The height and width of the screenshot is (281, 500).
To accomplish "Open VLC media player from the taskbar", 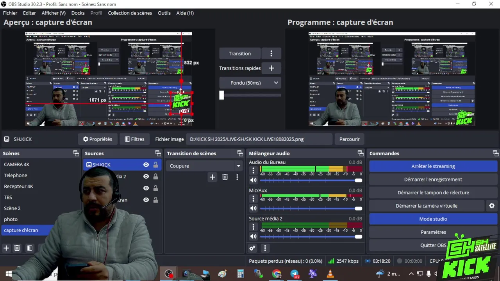I will pos(330,274).
